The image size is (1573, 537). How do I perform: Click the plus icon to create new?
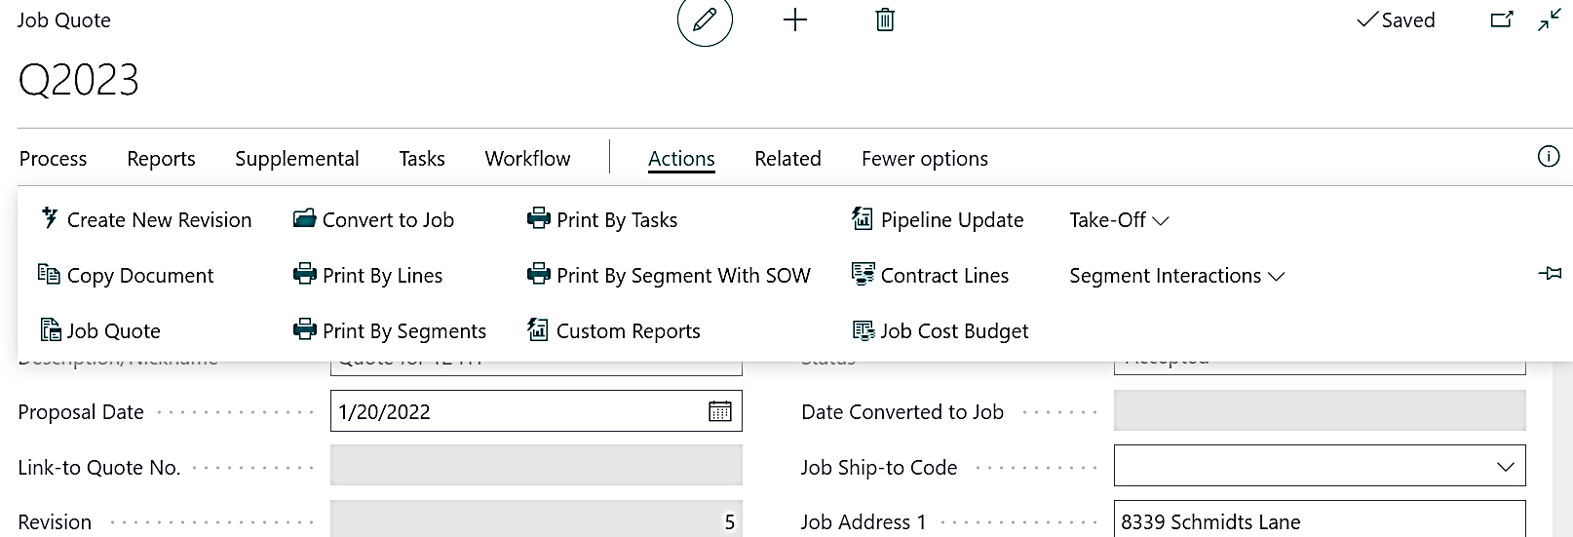click(795, 20)
